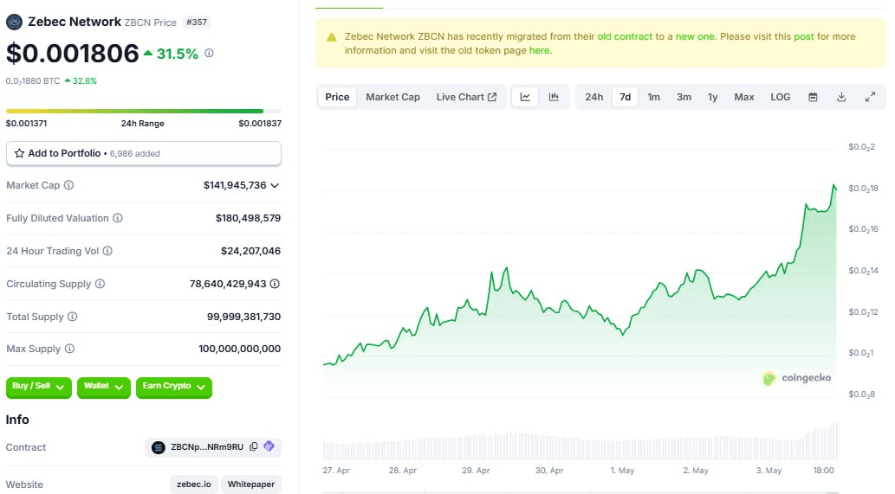
Task: Open the Live Chart external link
Action: pos(466,97)
